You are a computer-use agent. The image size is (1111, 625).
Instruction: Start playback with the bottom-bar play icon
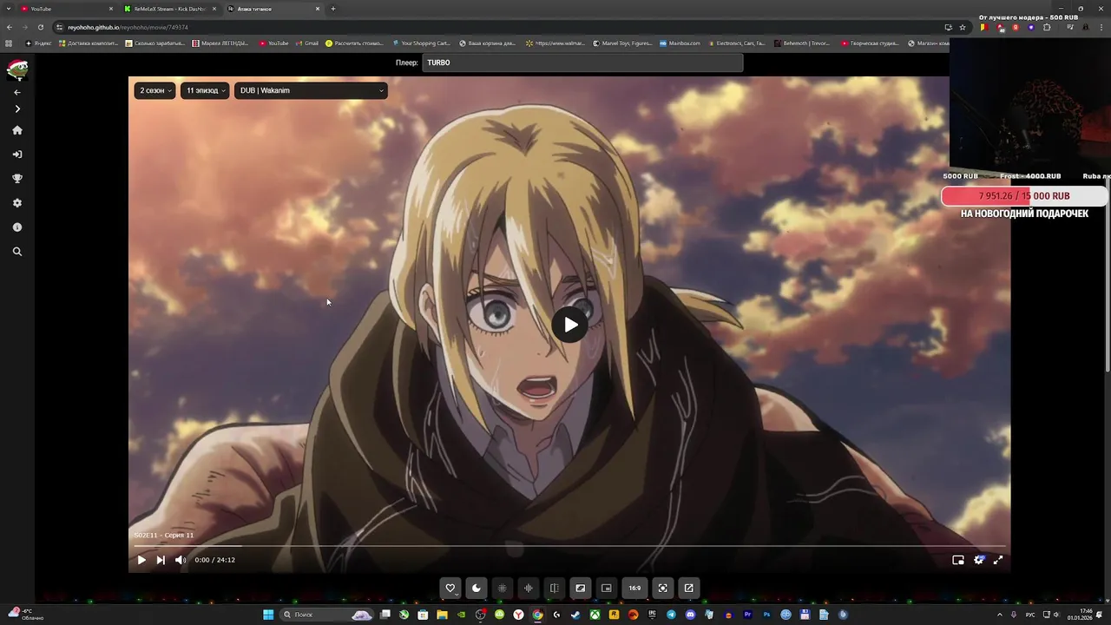tap(141, 560)
